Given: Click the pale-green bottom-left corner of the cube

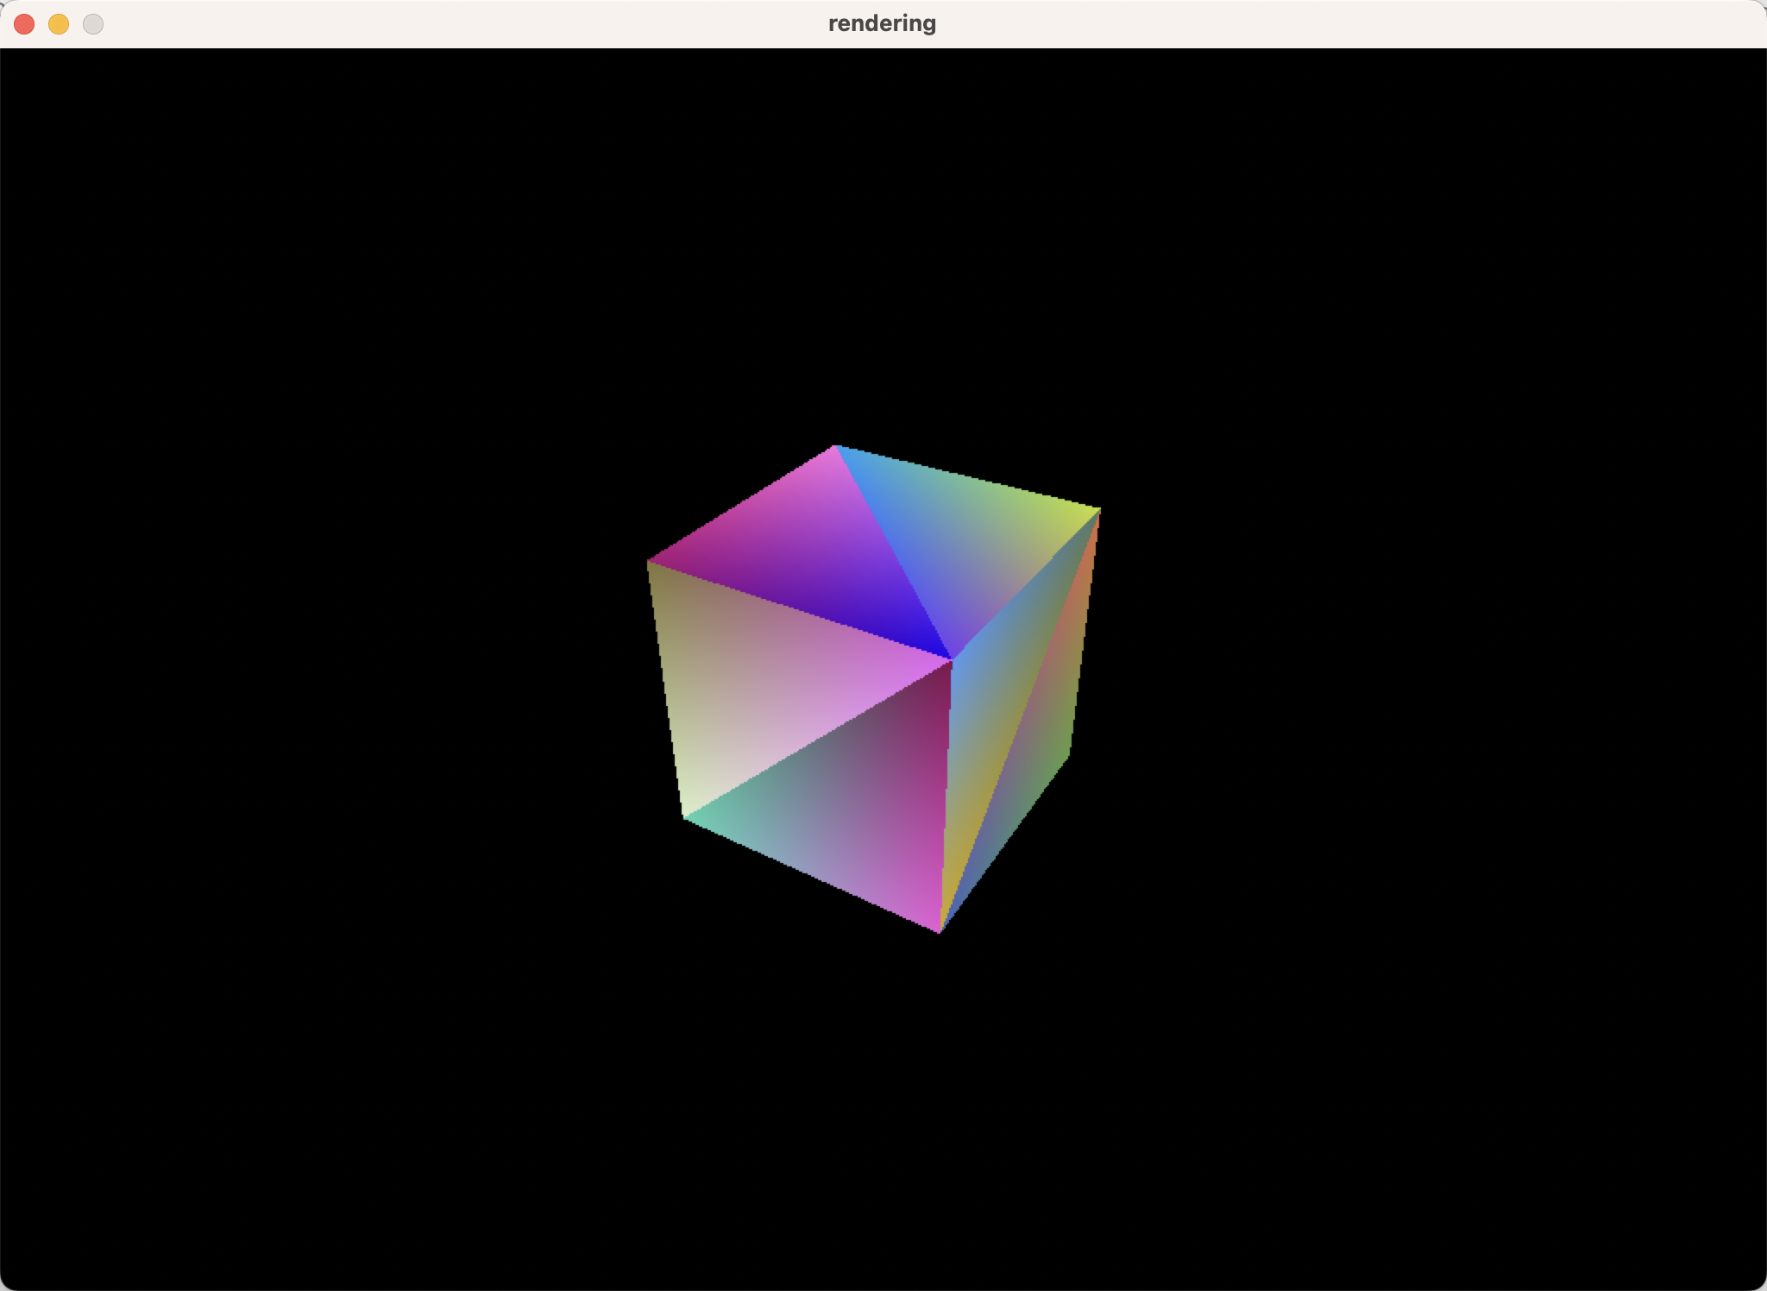Looking at the screenshot, I should point(684,816).
